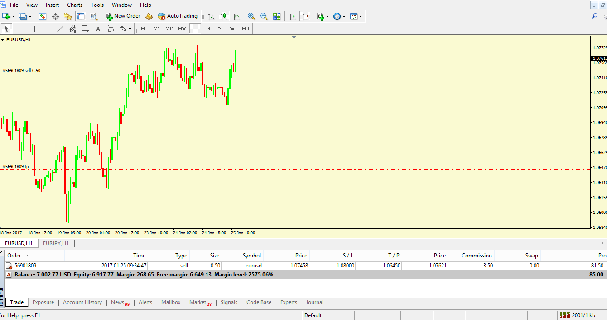Toggle chart shift from right edge
607x320 pixels.
(x=305, y=16)
